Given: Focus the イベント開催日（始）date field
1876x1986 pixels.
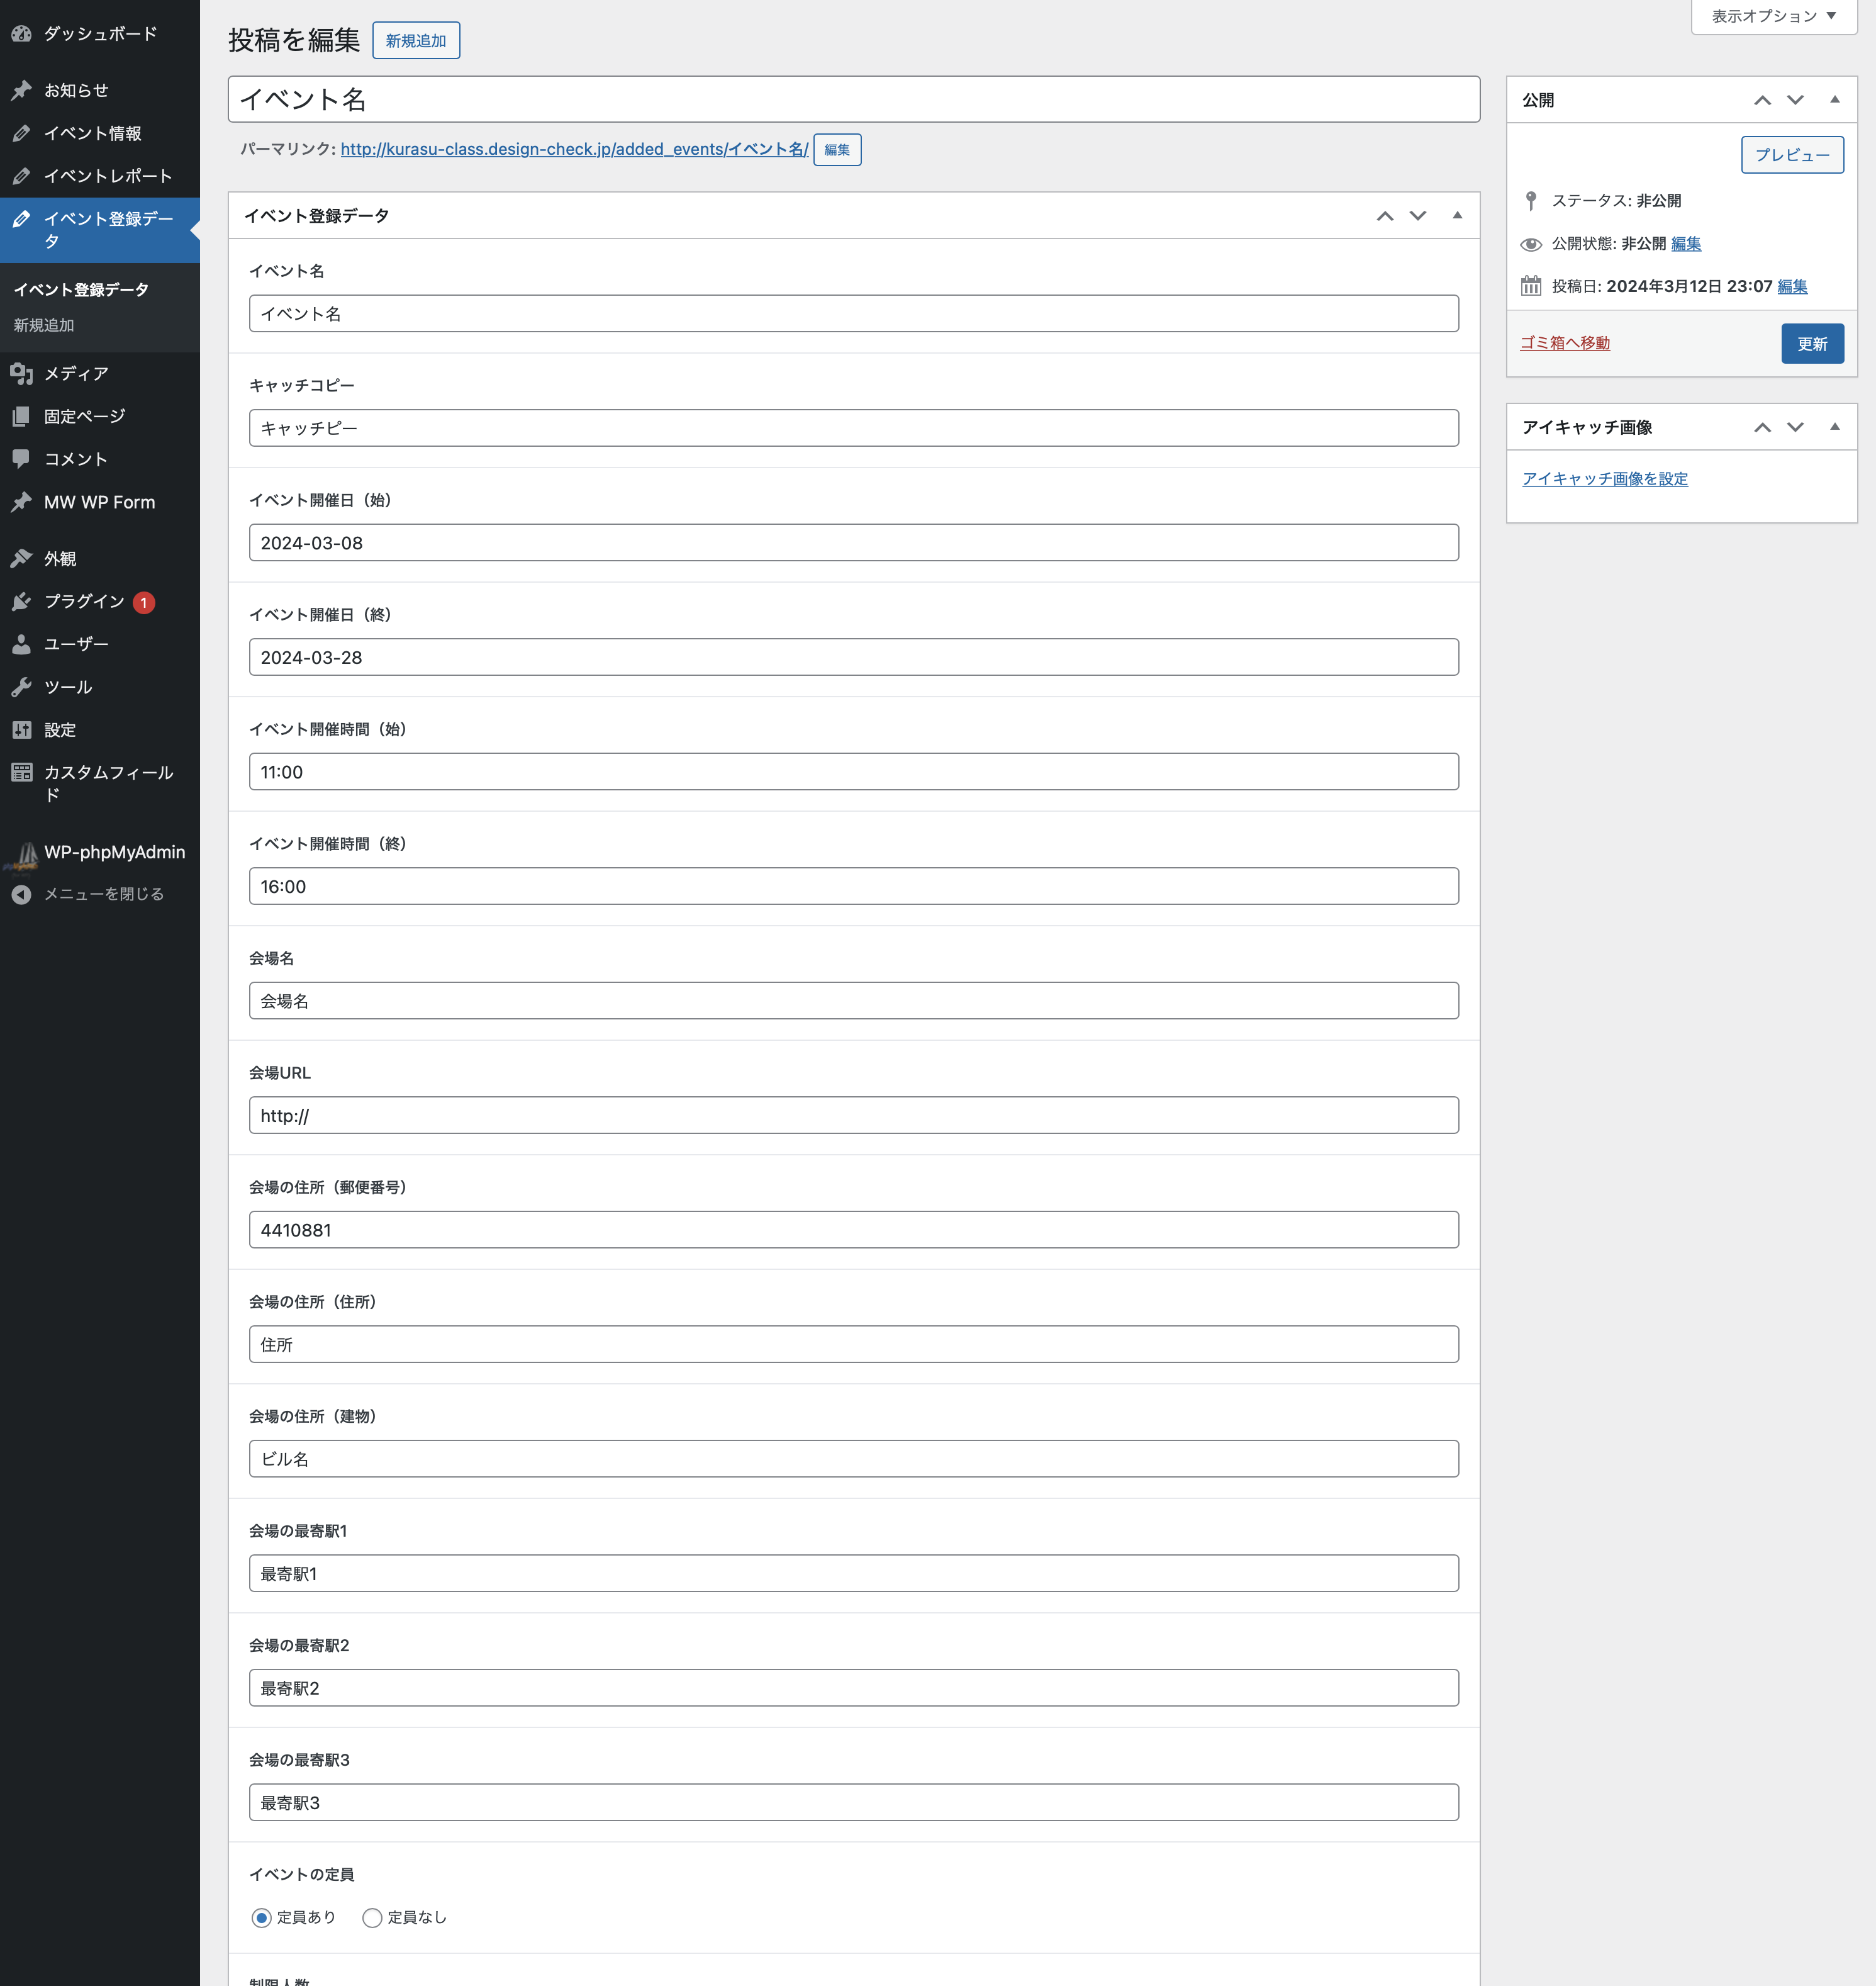Looking at the screenshot, I should coord(854,542).
